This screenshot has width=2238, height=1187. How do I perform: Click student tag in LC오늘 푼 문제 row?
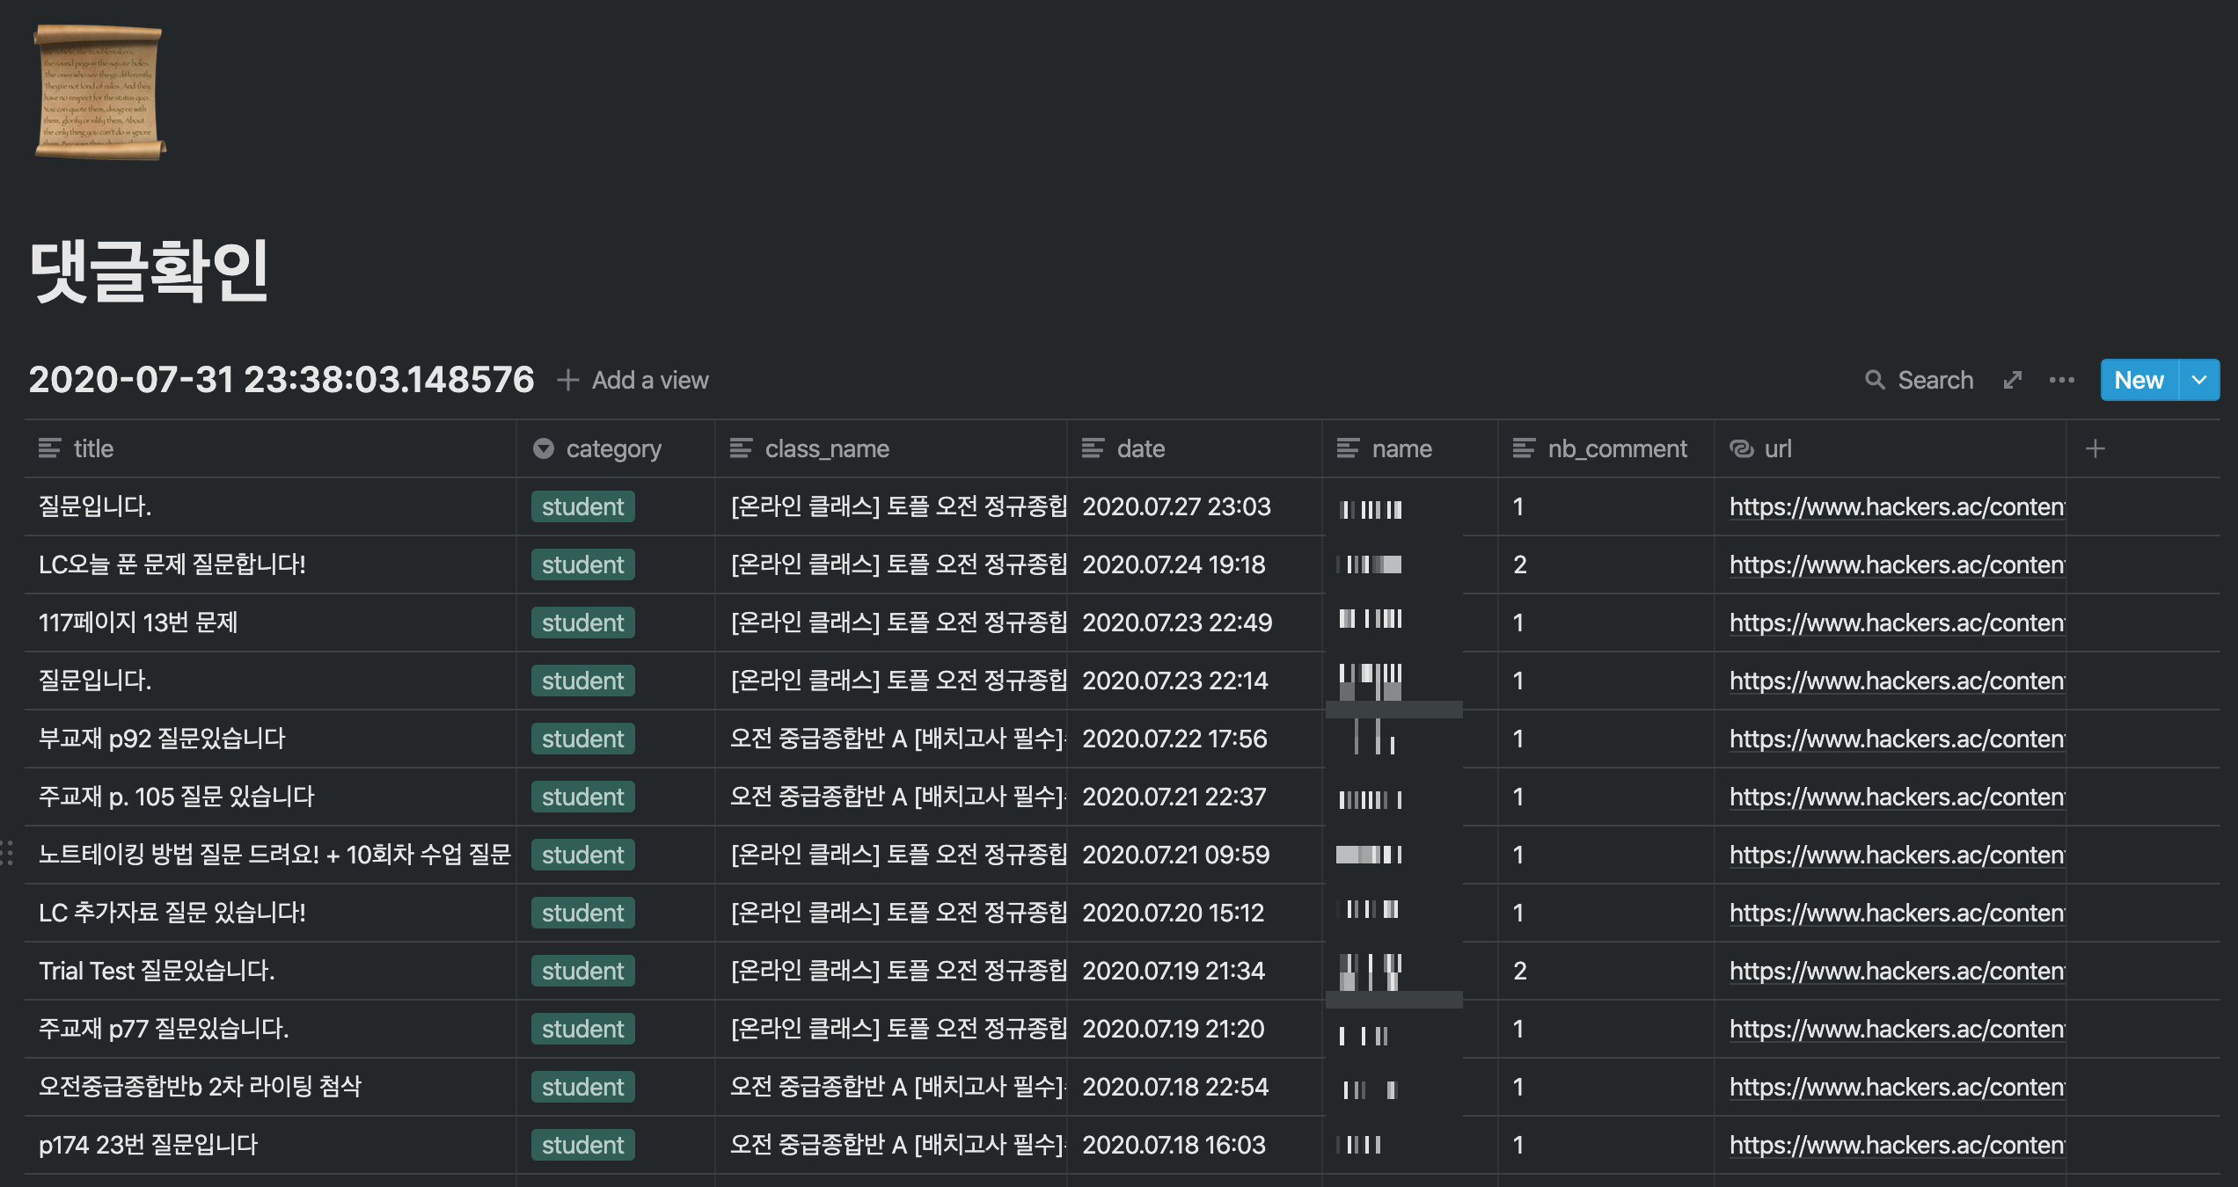tap(582, 564)
